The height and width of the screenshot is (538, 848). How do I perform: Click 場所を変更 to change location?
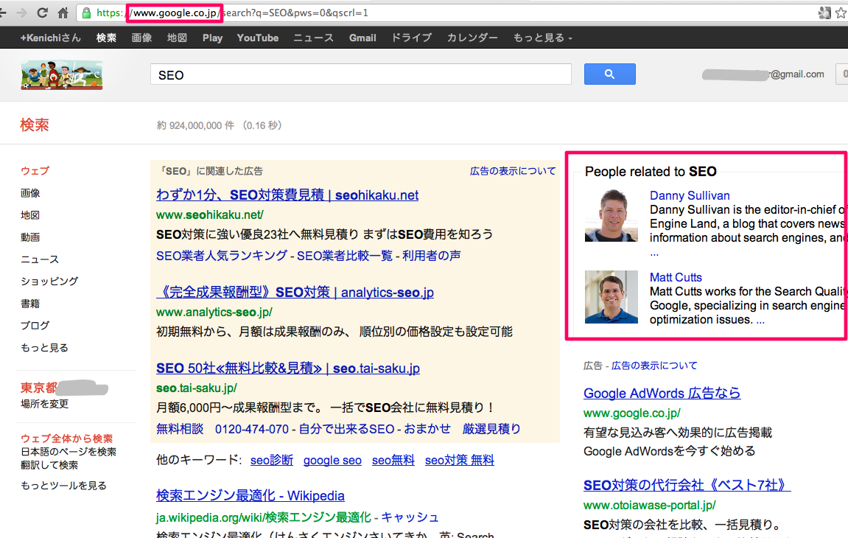point(44,404)
